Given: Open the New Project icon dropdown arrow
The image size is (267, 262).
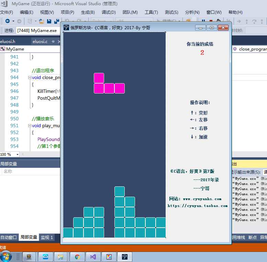Looking at the screenshot, I should coord(36,21).
